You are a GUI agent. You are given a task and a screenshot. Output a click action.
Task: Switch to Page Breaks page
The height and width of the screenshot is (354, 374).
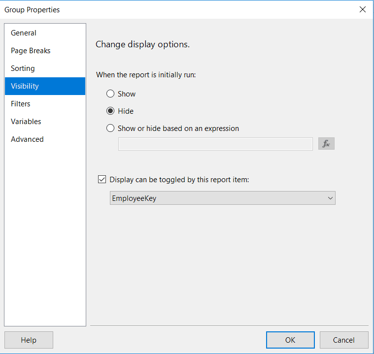(x=31, y=51)
